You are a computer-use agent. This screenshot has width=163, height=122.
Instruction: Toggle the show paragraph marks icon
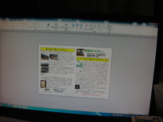tap(42, 24)
